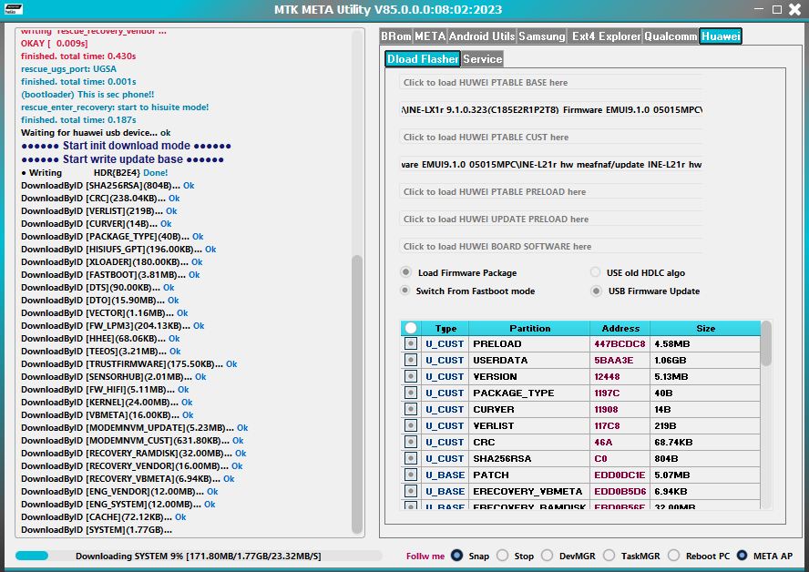Viewport: 809px width, 572px height.
Task: Click the Size column header
Action: (x=705, y=328)
